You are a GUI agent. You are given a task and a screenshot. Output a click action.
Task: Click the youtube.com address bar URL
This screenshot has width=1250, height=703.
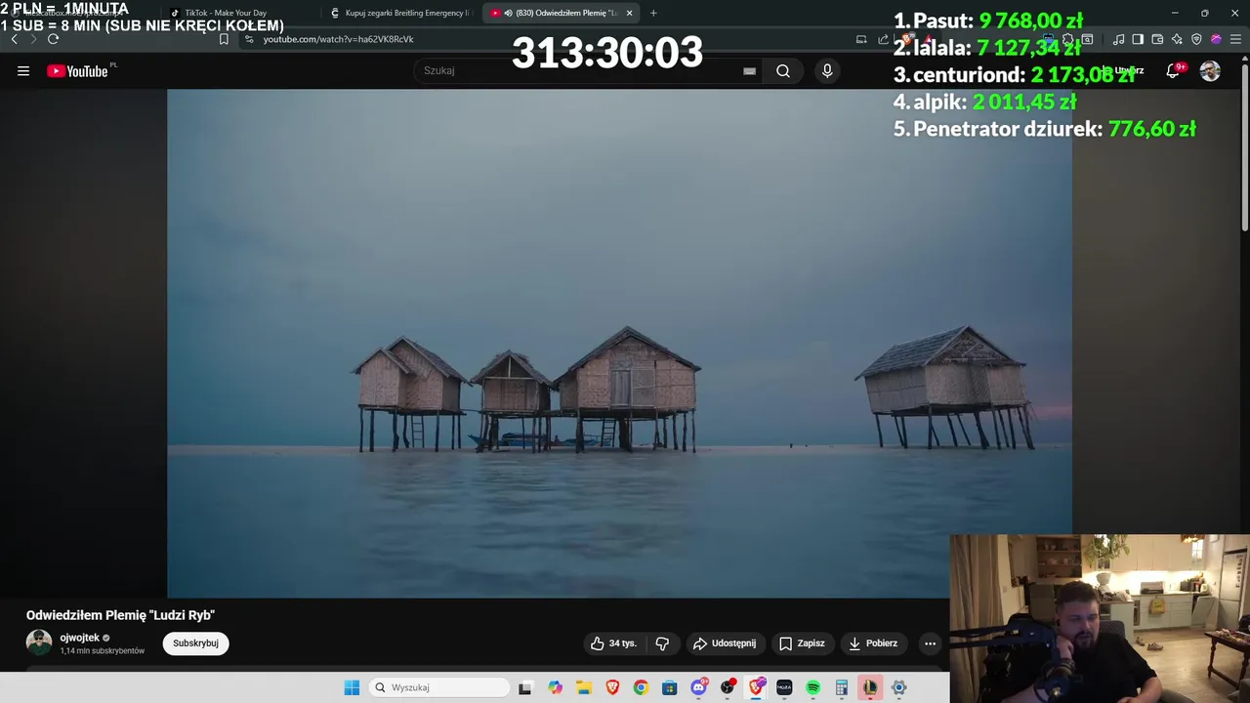[338, 39]
